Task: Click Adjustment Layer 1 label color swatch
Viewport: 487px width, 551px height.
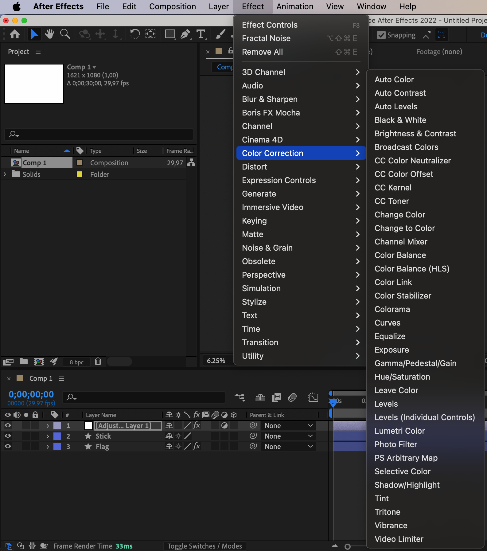Action: click(57, 426)
